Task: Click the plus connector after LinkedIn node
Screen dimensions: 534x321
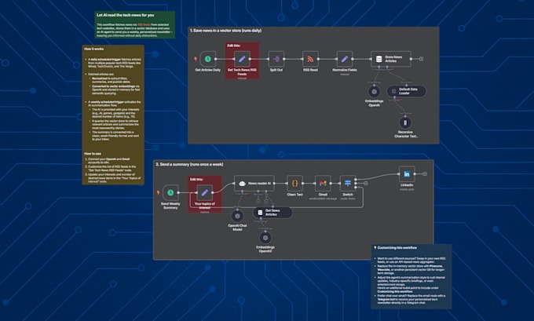Action: (425, 174)
